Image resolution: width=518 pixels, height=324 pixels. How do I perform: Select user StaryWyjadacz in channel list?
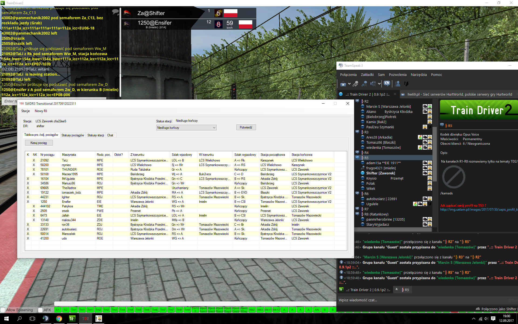pos(377,225)
